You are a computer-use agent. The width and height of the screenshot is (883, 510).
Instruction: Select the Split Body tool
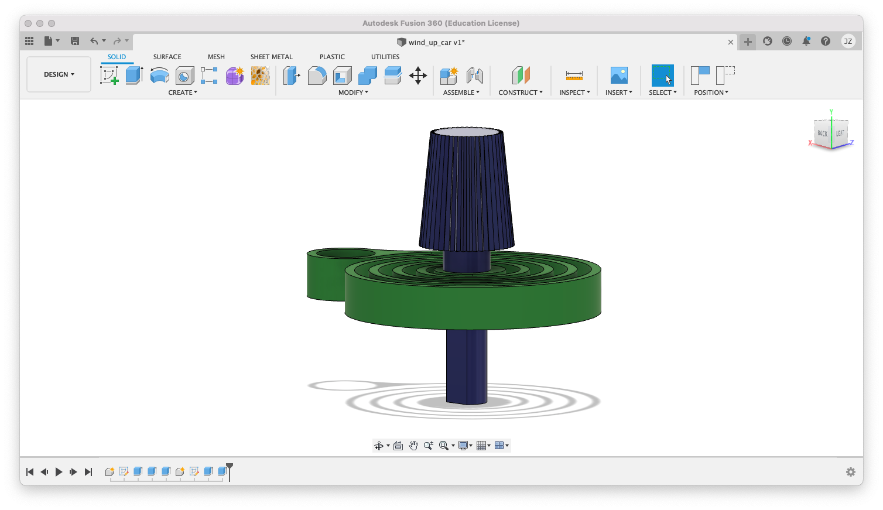point(393,76)
